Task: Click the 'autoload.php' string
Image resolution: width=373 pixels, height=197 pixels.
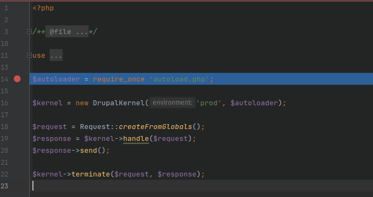Action: (179, 79)
